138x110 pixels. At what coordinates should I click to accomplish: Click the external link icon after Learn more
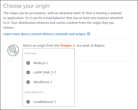89,34
